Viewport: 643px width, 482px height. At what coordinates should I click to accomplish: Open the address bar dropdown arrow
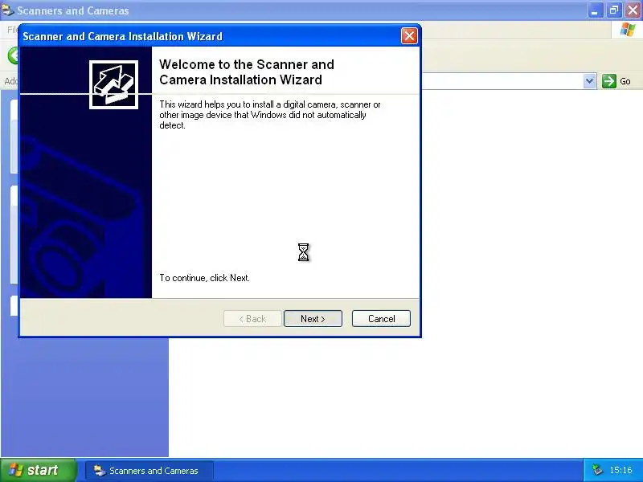(x=589, y=81)
